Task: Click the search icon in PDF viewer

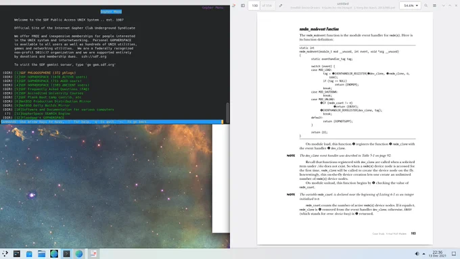Action: tap(426, 5)
